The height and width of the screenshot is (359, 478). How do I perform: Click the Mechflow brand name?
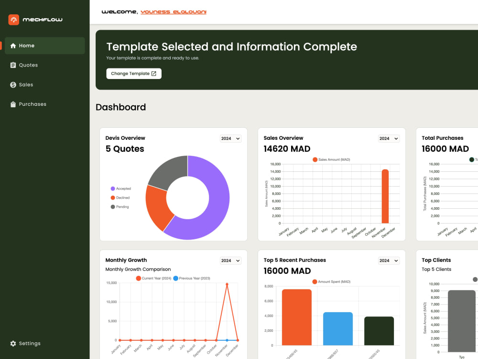point(43,20)
